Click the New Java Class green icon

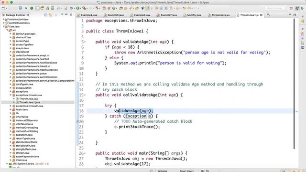pos(114,8)
